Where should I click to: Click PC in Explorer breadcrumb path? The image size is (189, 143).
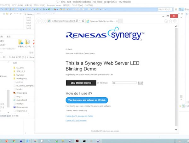pyautogui.click(x=4, y=57)
